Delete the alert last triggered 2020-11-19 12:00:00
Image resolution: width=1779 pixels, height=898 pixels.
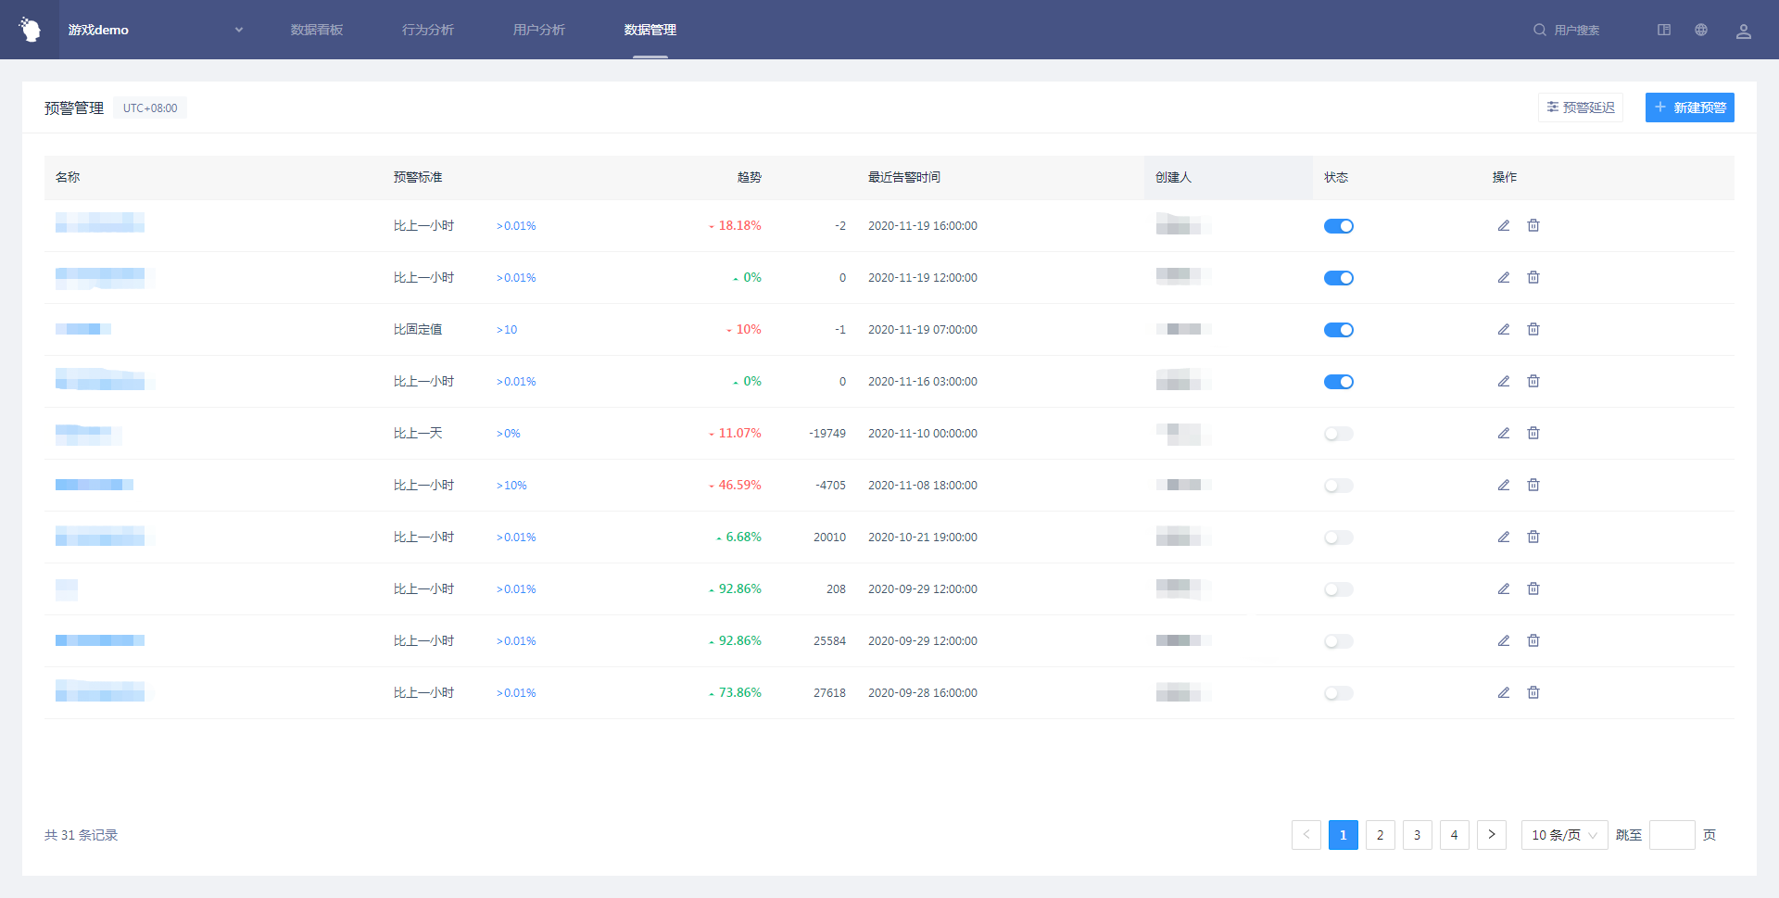pos(1533,278)
